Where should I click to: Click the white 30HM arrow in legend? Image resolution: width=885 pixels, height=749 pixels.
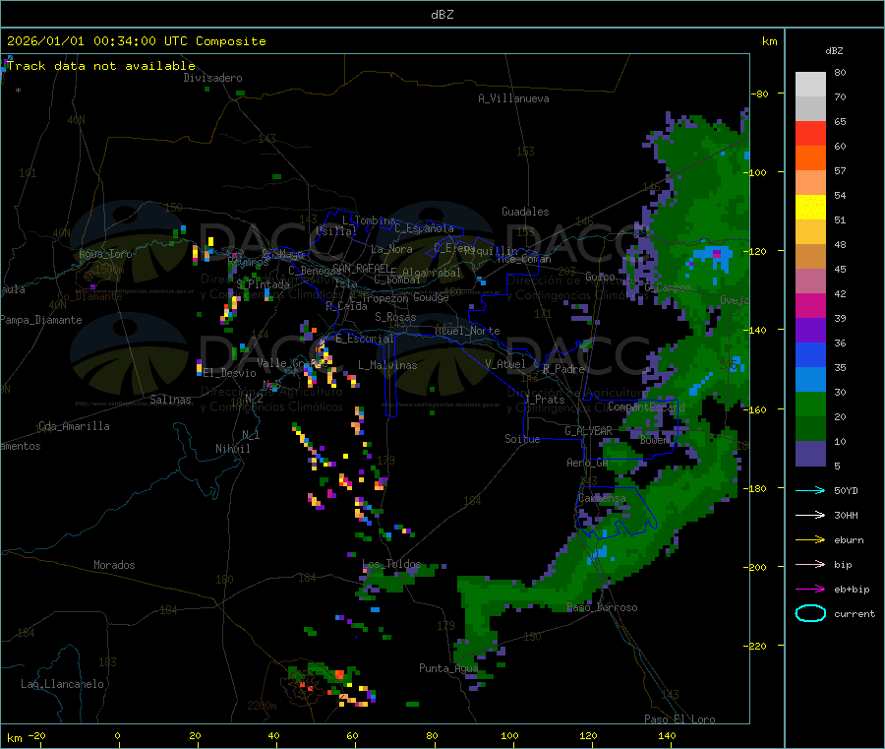pyautogui.click(x=810, y=515)
